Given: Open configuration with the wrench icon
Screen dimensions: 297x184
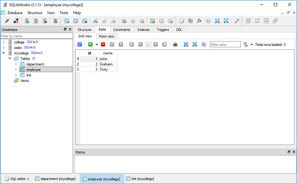Looking at the screenshot, I should point(237,21).
